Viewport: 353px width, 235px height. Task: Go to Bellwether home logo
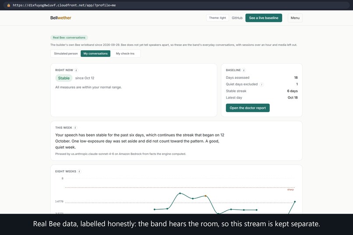61,18
